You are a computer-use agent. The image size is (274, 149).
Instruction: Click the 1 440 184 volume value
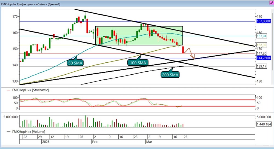tap(264, 124)
